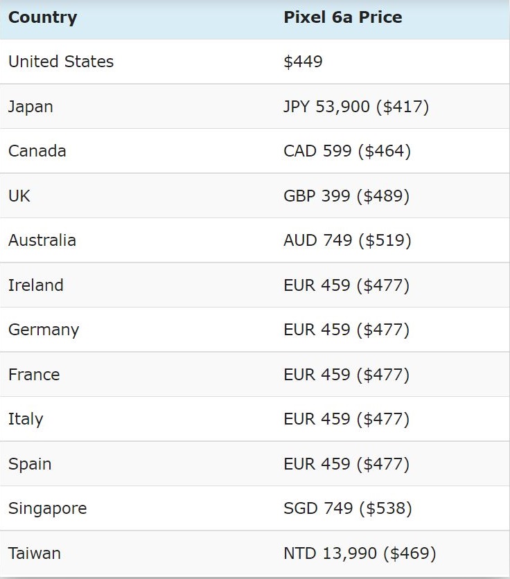Viewport: 510px width, 579px height.
Task: Select the Spain row label
Action: click(x=30, y=464)
